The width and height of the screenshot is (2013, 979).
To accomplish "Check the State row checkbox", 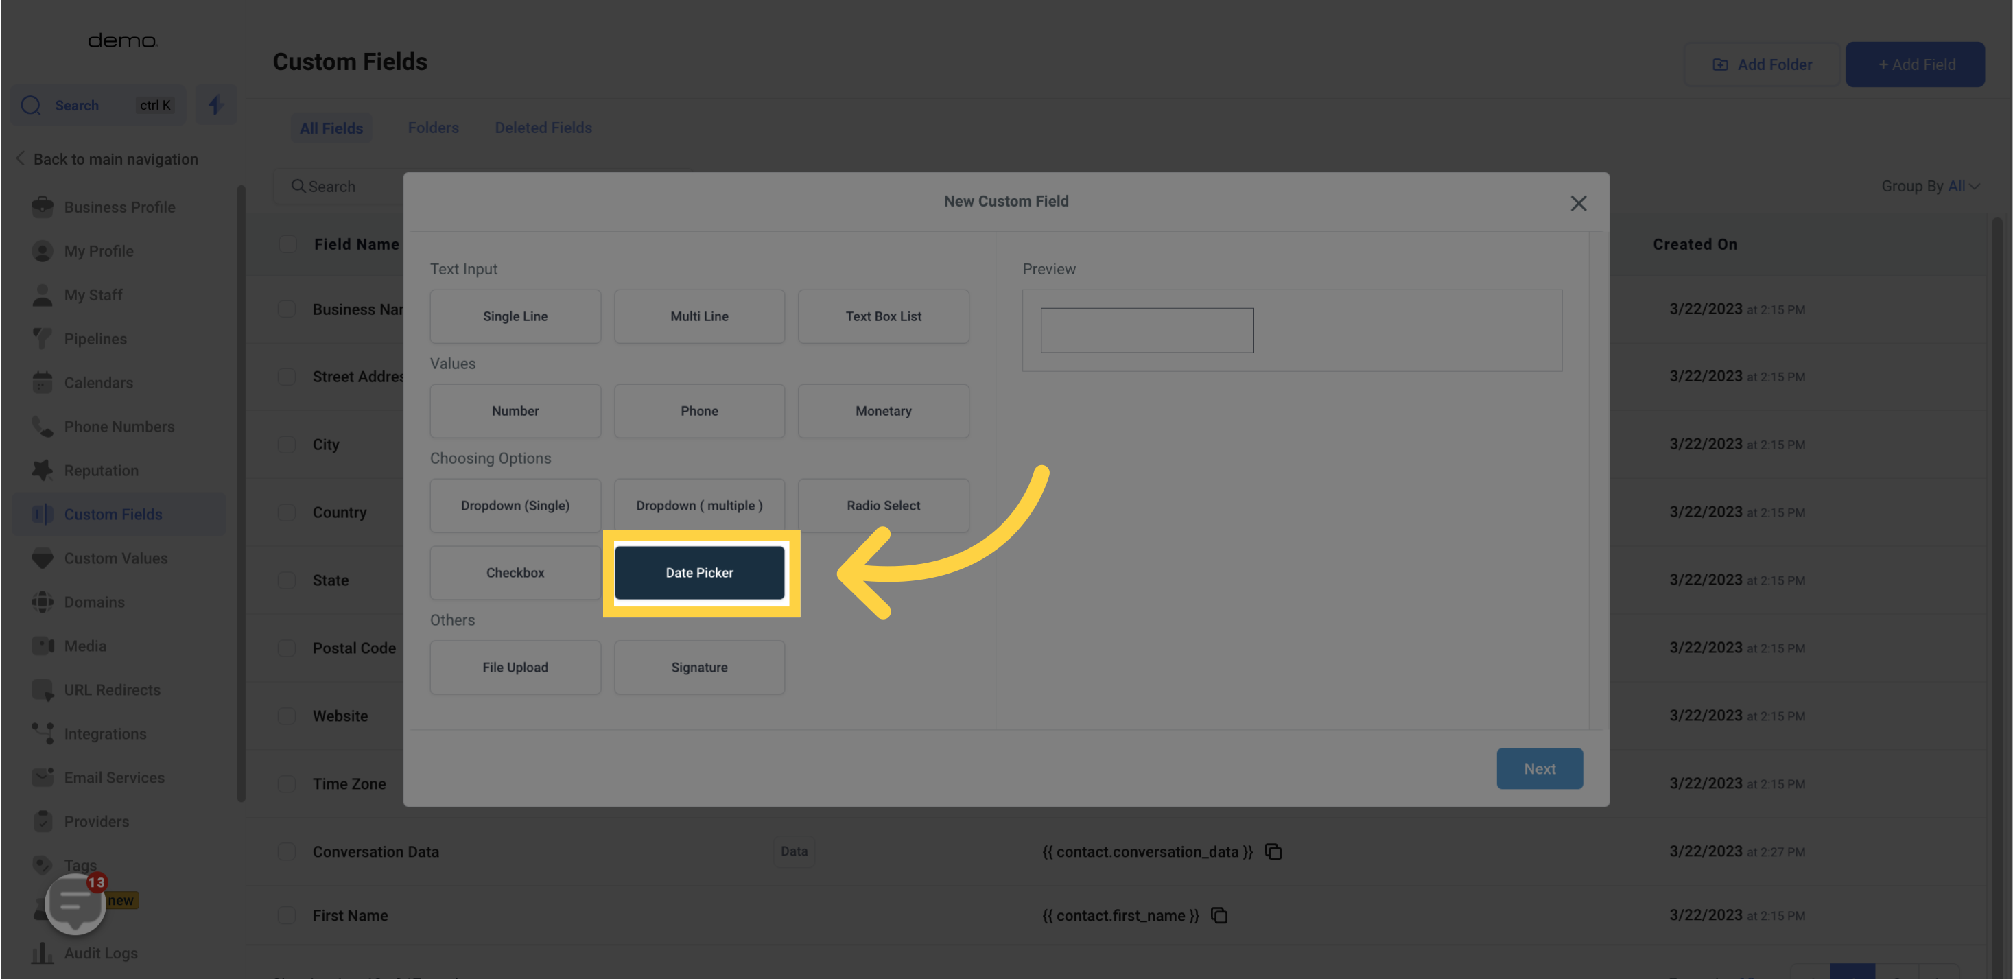I will [287, 580].
